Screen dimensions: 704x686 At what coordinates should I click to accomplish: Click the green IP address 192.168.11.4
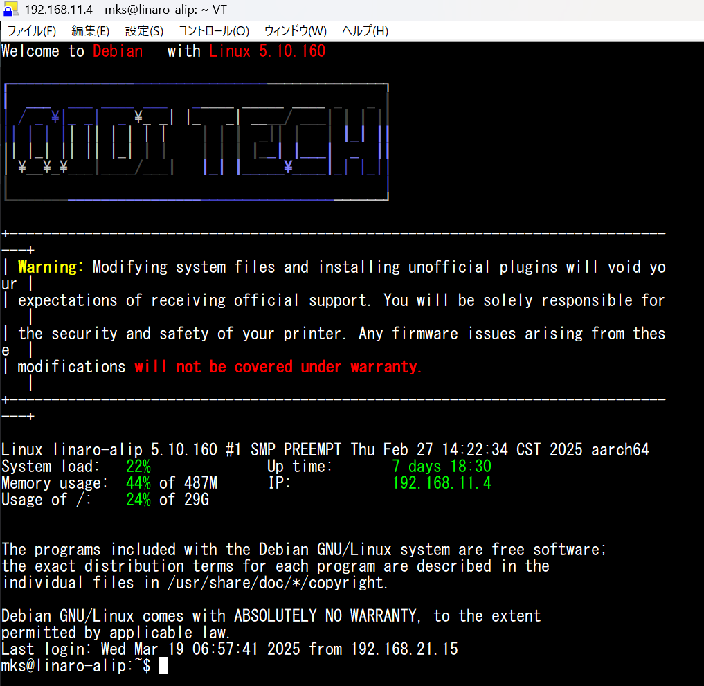442,483
